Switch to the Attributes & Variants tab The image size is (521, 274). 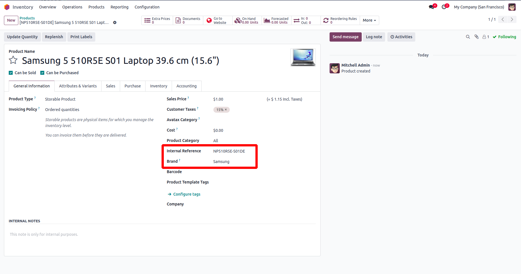(78, 86)
